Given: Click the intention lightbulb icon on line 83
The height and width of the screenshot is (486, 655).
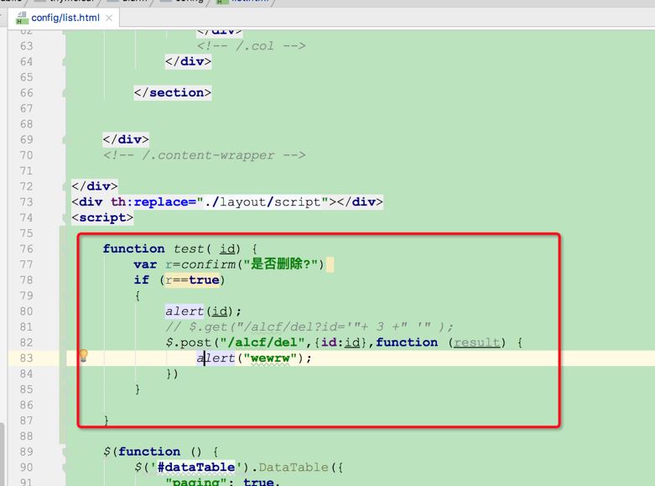Looking at the screenshot, I should pos(84,356).
